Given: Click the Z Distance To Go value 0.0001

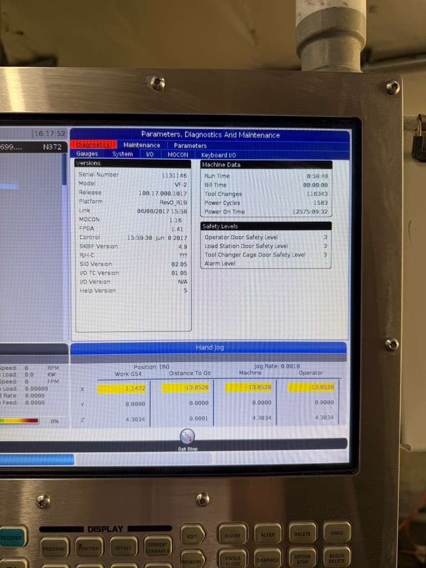Looking at the screenshot, I should pos(199,418).
